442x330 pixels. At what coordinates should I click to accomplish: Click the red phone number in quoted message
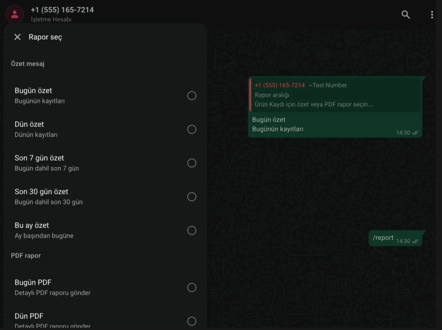[x=280, y=85]
